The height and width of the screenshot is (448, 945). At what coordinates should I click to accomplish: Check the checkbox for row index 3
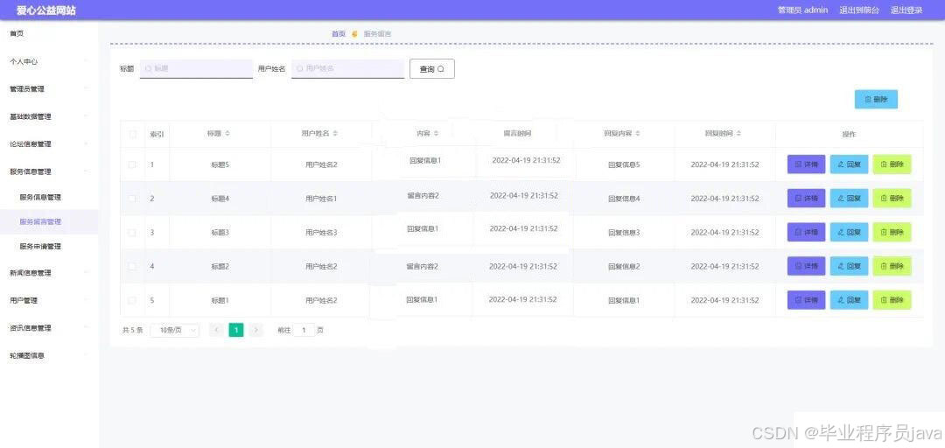pyautogui.click(x=133, y=232)
